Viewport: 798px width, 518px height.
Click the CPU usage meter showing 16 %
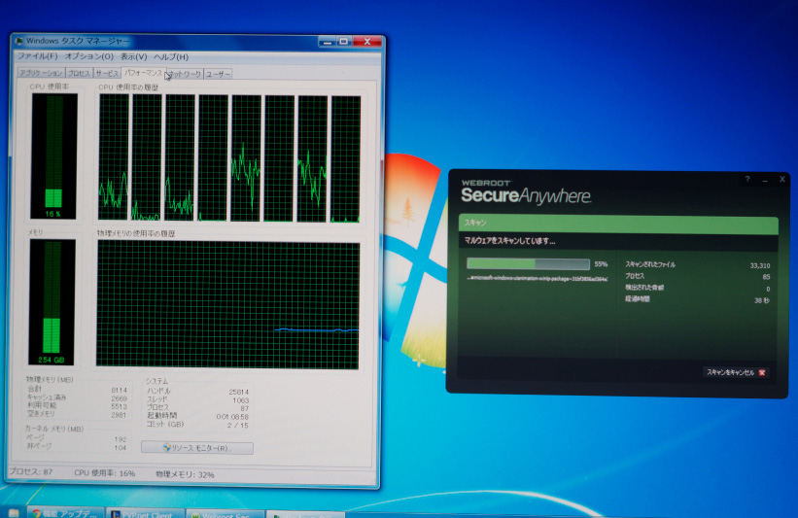[53, 155]
